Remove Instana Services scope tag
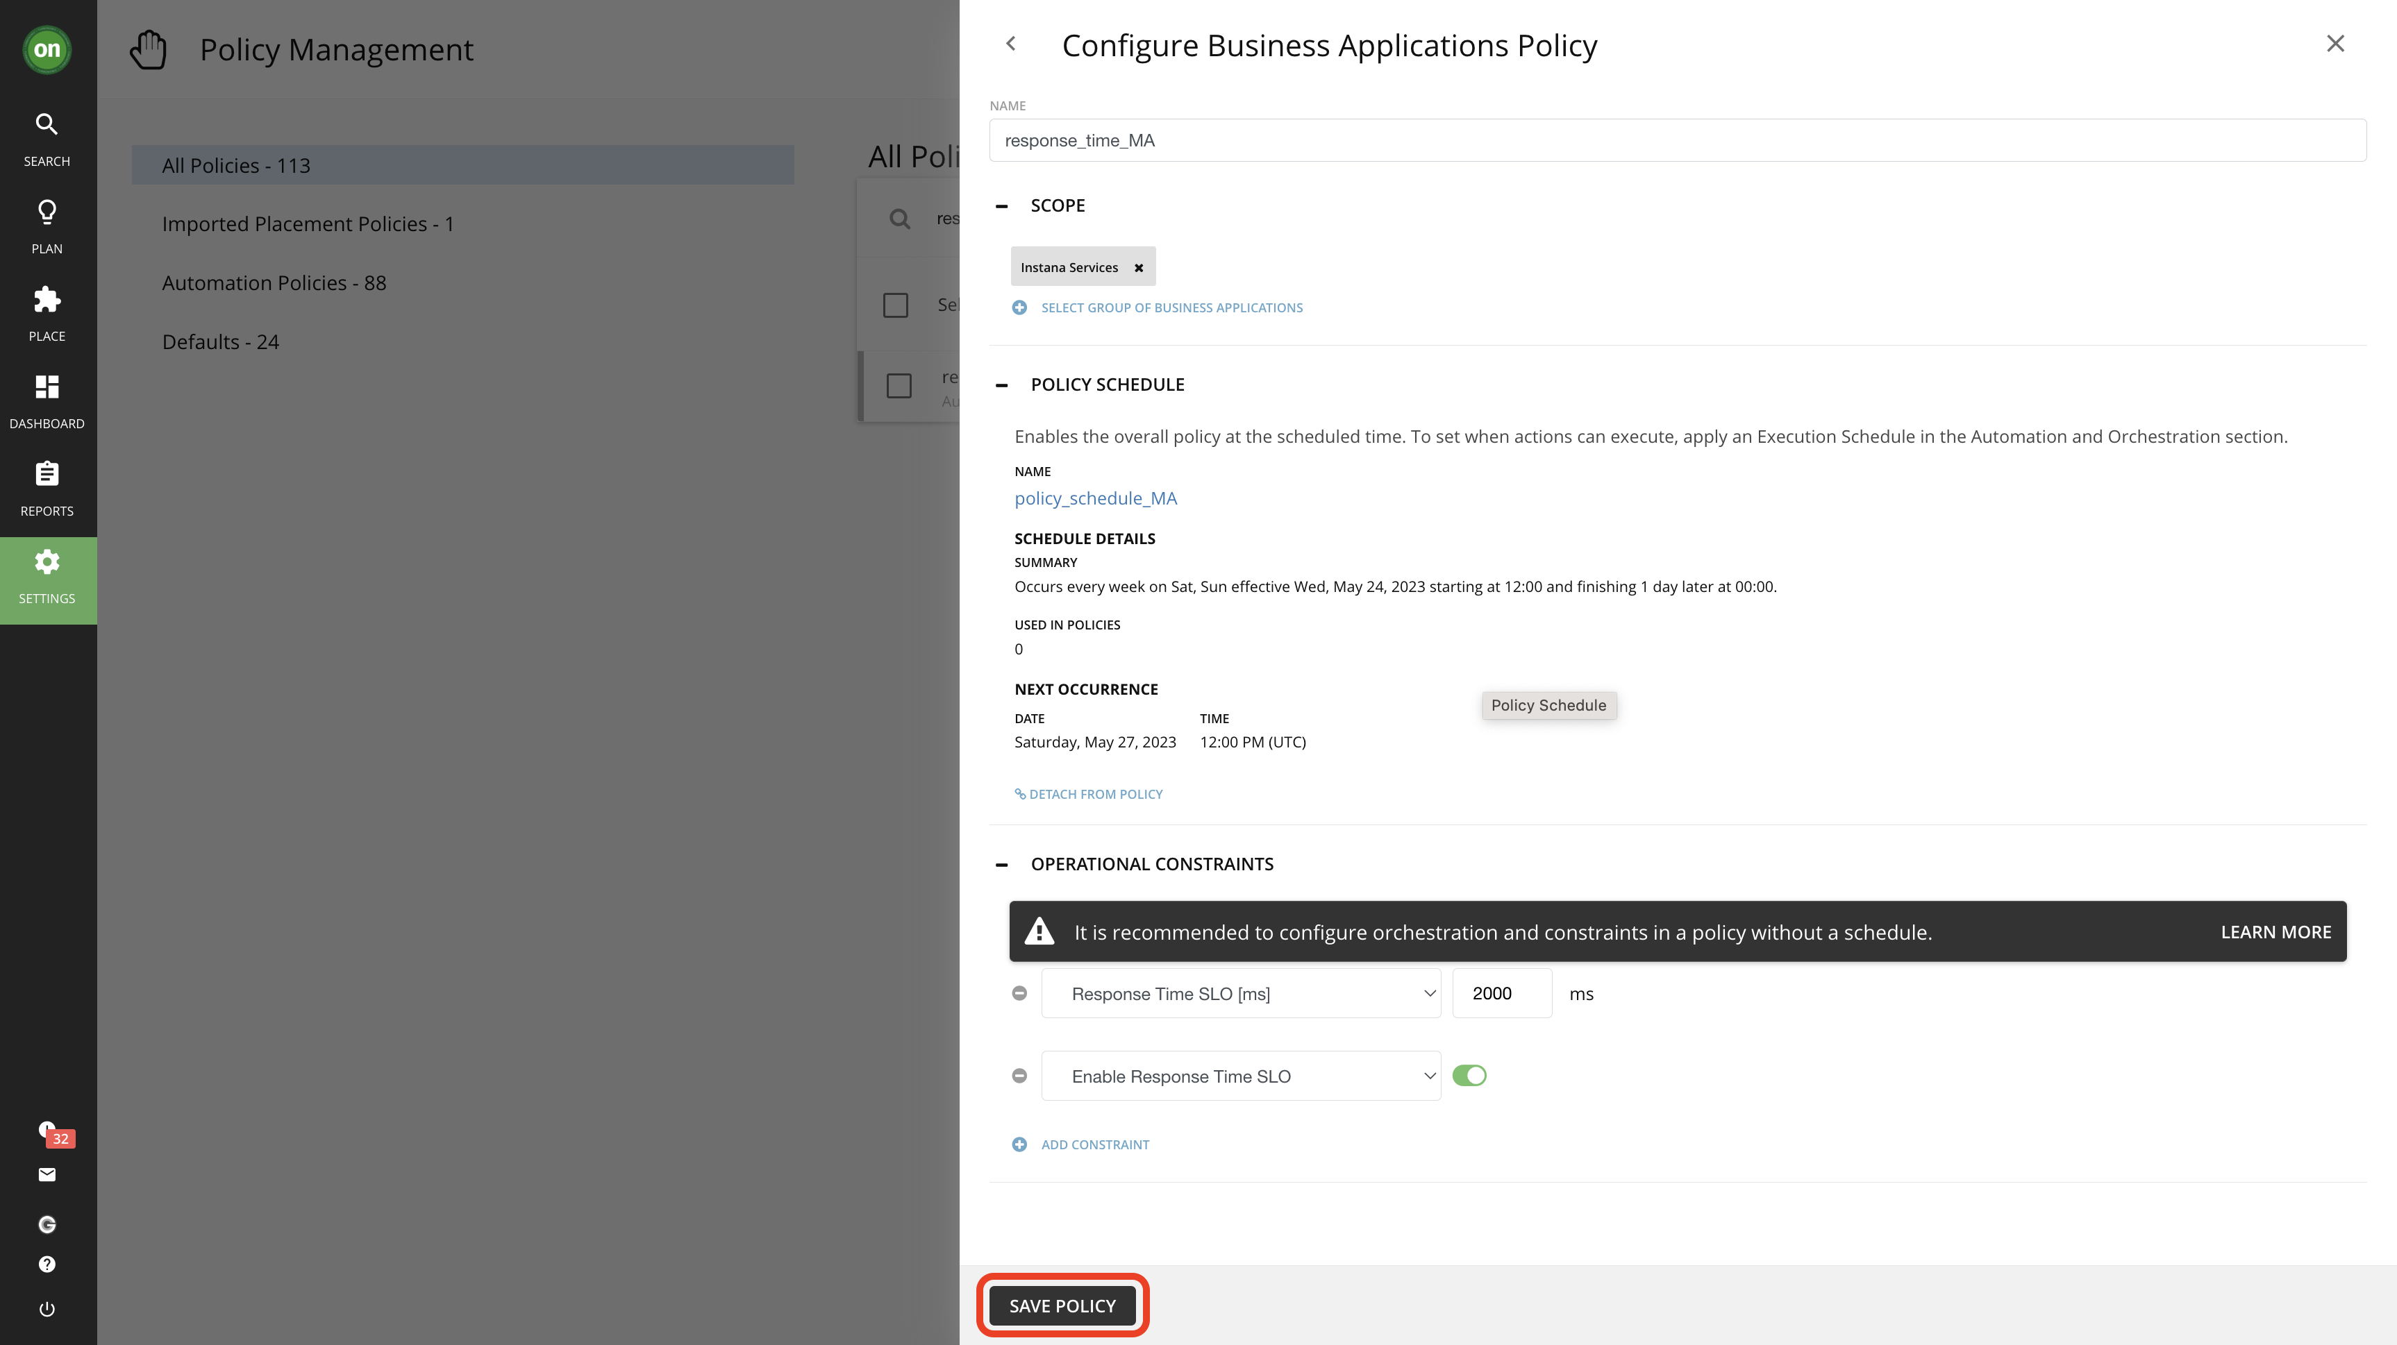Viewport: 2397px width, 1345px height. click(1138, 268)
